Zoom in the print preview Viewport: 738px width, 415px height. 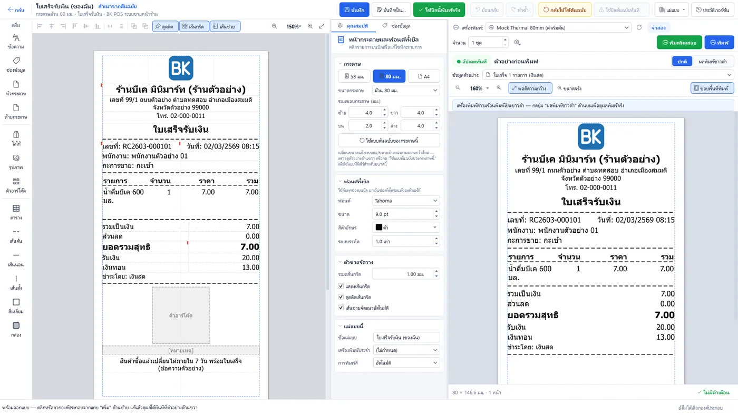click(499, 88)
